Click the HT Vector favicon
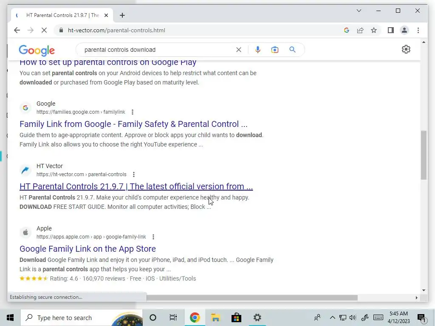Viewport: 435px width, 326px height. coord(25,170)
